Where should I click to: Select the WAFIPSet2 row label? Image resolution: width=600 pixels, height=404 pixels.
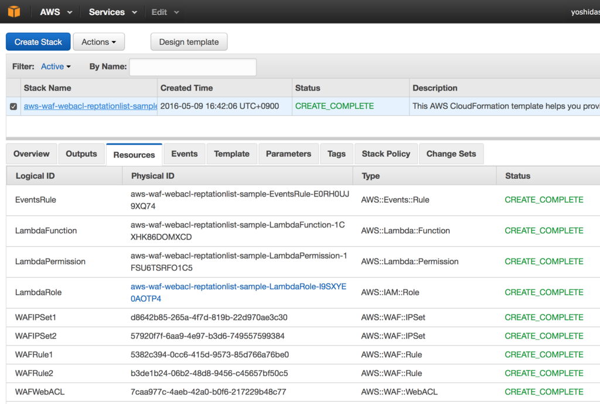click(x=36, y=336)
